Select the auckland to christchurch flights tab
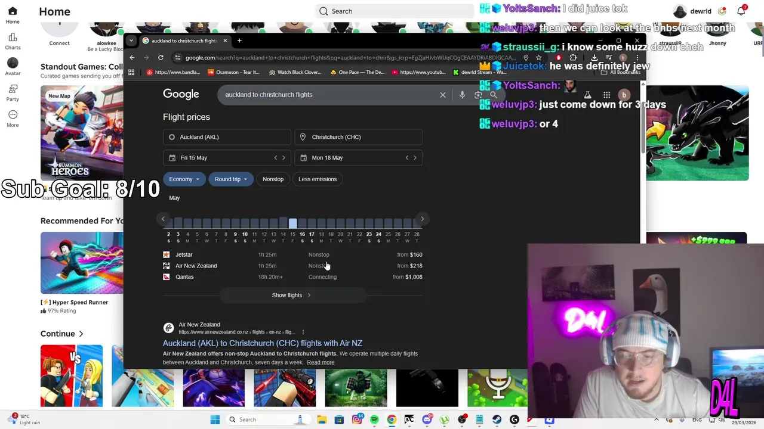This screenshot has width=764, height=429. pos(184,41)
